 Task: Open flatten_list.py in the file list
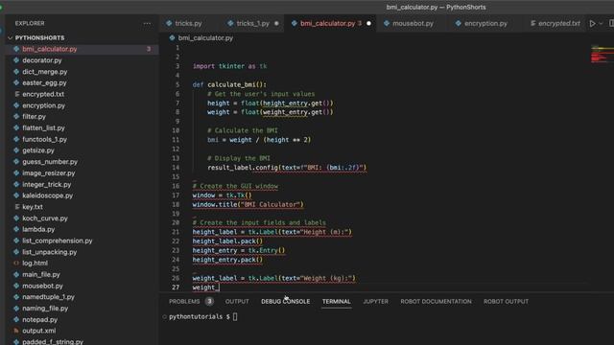click(x=43, y=127)
